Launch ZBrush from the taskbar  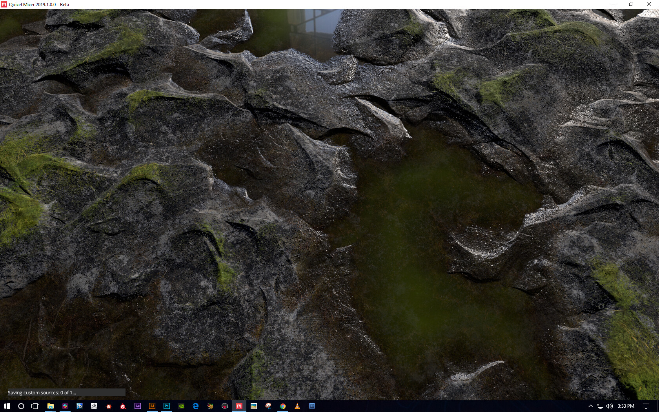pyautogui.click(x=93, y=406)
